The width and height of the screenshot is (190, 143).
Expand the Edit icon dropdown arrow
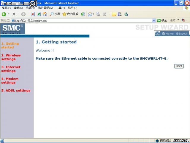(x=109, y=14)
